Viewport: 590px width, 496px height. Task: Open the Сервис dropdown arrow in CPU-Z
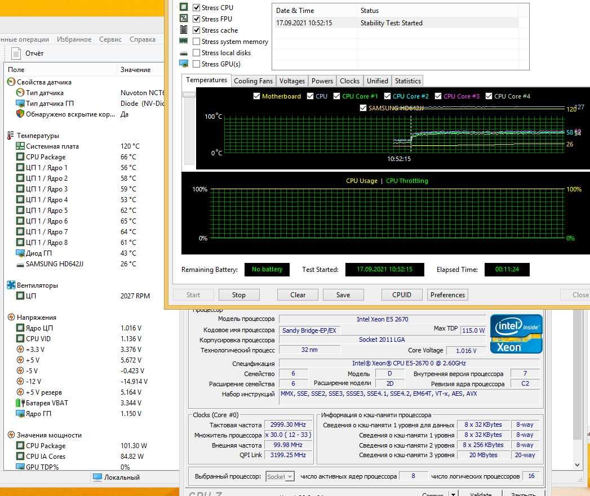(x=454, y=494)
